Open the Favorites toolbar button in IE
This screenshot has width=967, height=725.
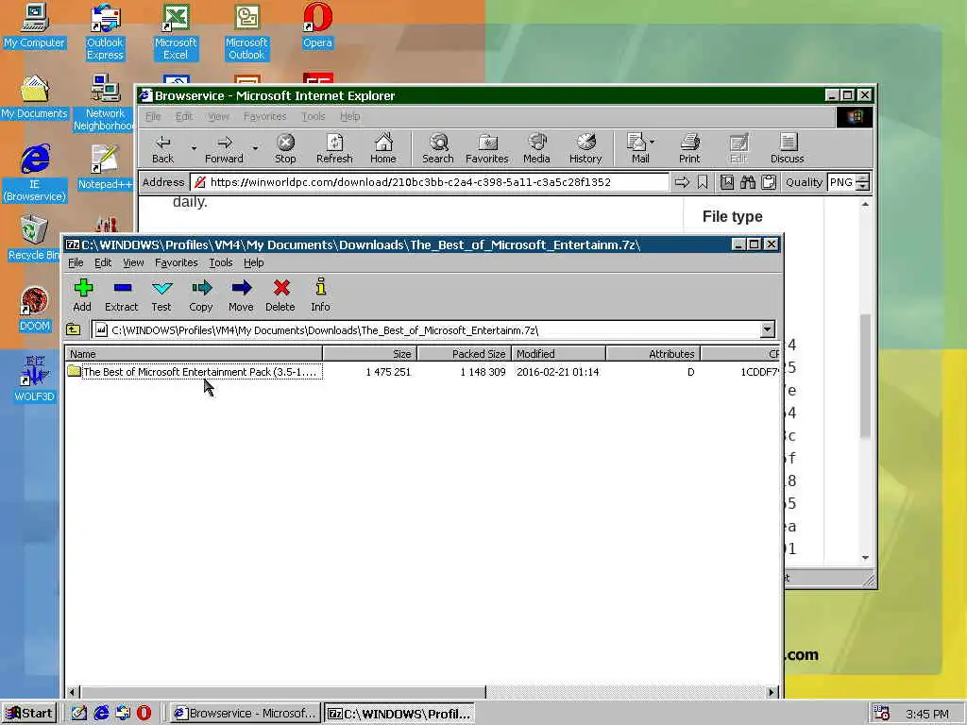tap(487, 149)
